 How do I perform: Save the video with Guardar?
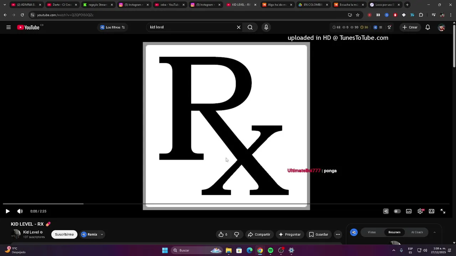(x=318, y=234)
